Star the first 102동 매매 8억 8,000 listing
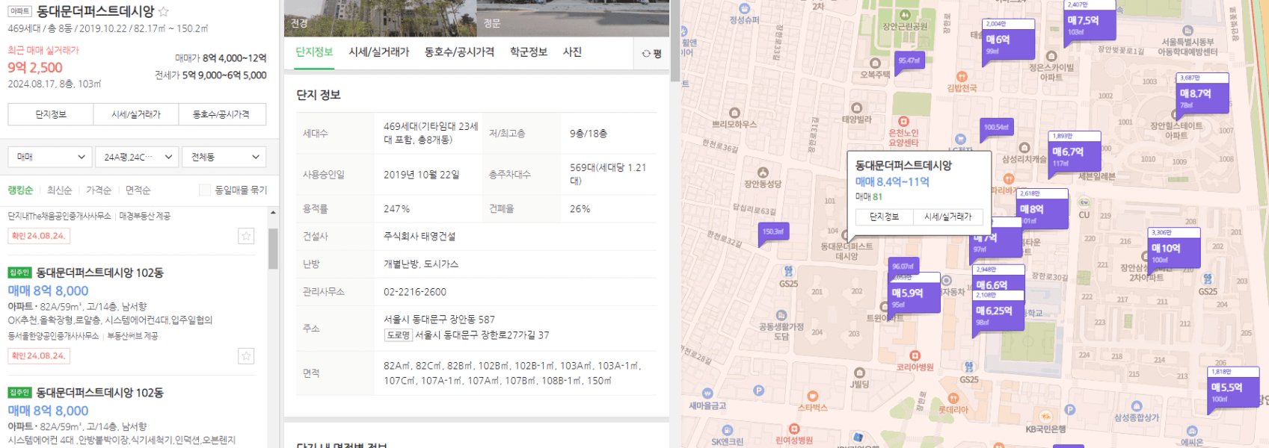 click(x=246, y=356)
